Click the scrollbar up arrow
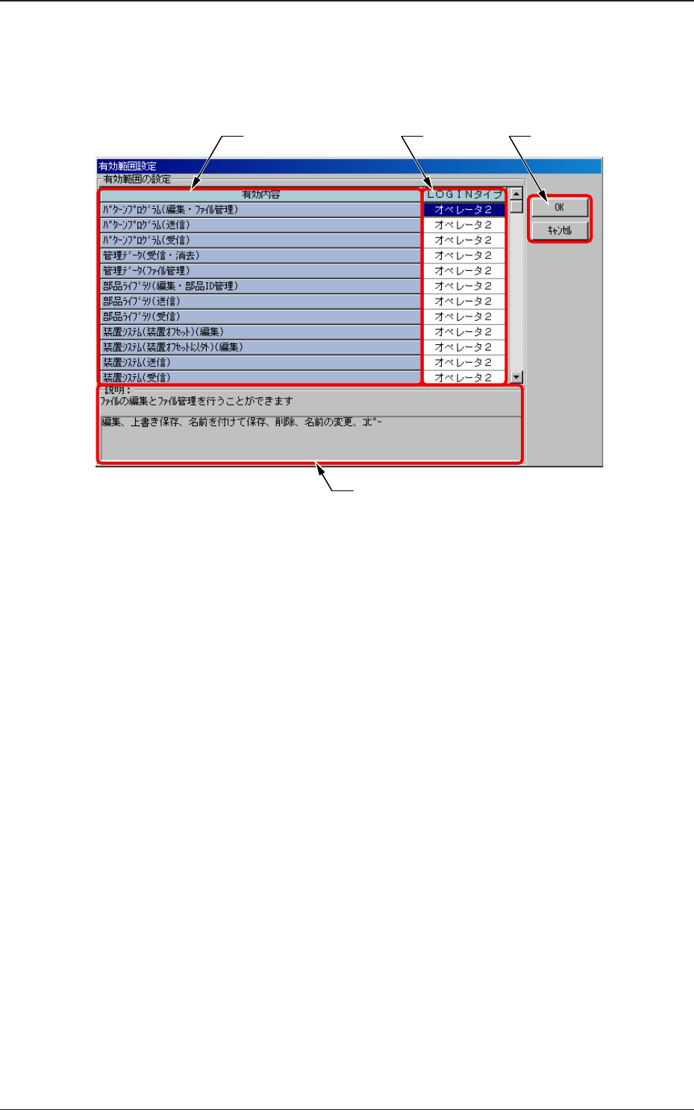The height and width of the screenshot is (1110, 694). click(516, 194)
